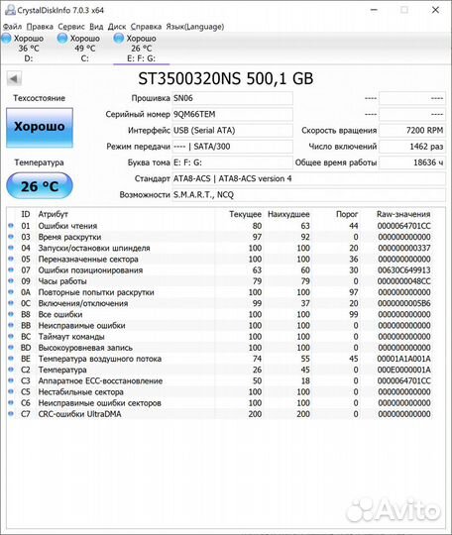The image size is (452, 535).
Task: Click status dot for BE Температура воздушного потока
Action: 11,359
